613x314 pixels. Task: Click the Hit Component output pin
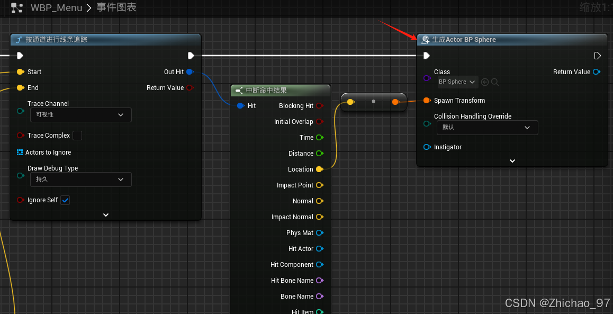[319, 265]
